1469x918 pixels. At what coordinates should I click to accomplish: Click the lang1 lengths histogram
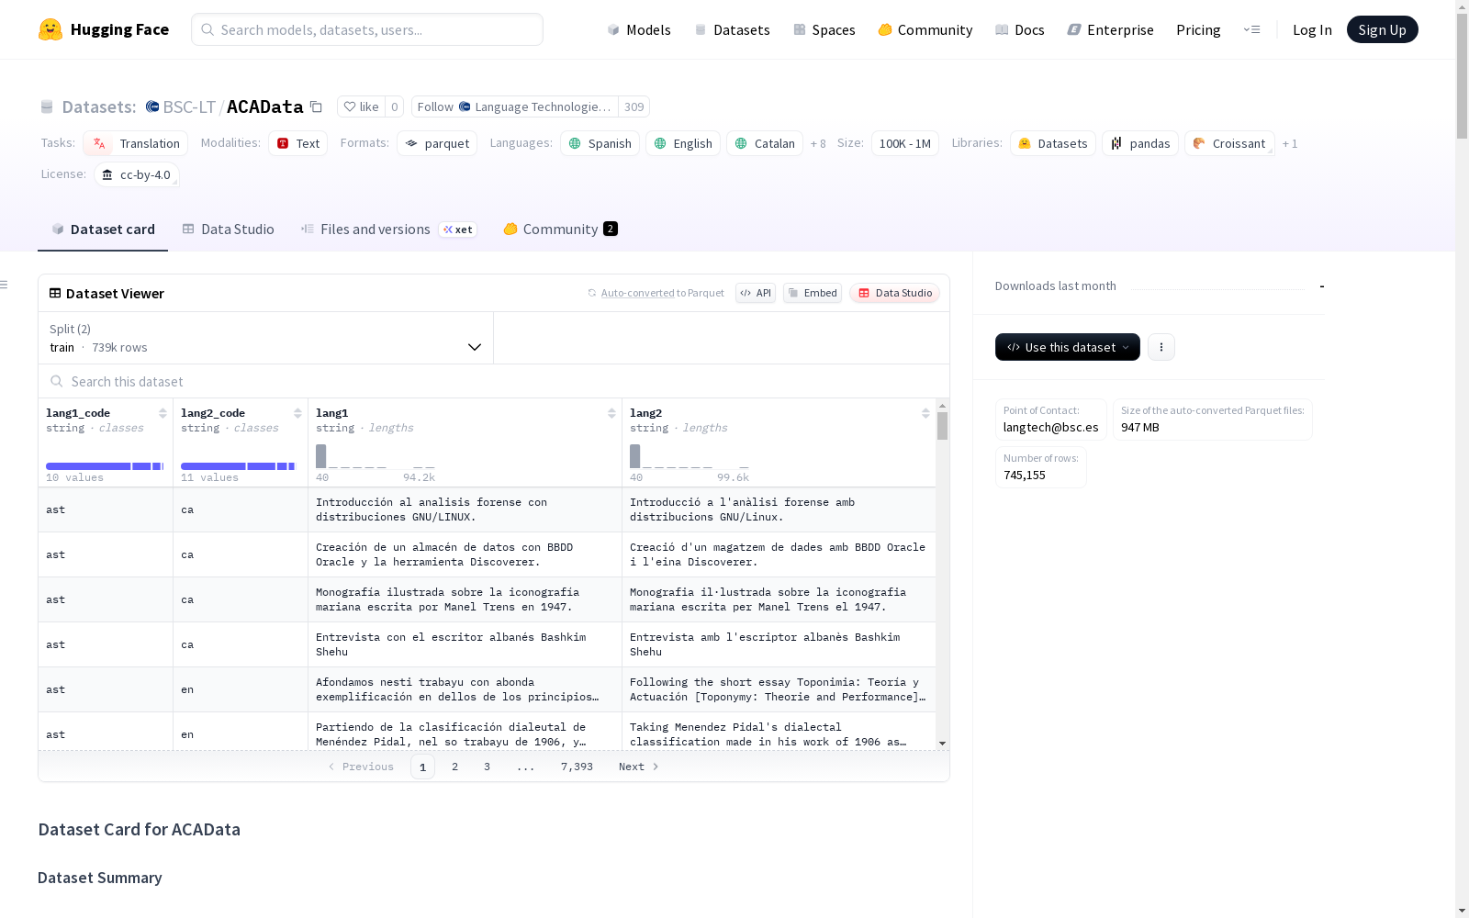pos(376,456)
